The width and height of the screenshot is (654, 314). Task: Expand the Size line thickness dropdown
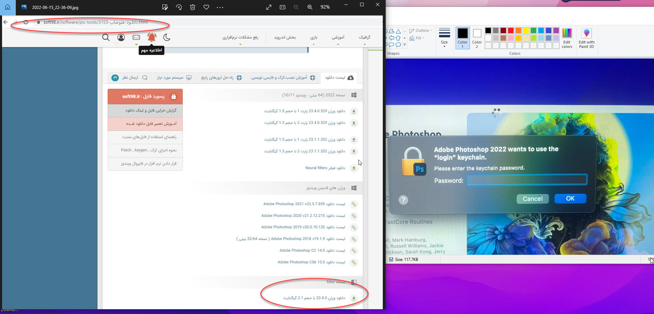[444, 38]
